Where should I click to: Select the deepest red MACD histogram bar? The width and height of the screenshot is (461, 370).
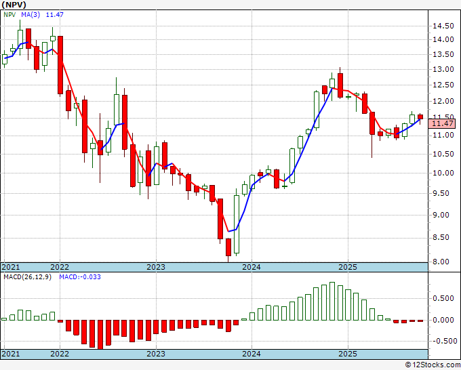tap(100, 334)
